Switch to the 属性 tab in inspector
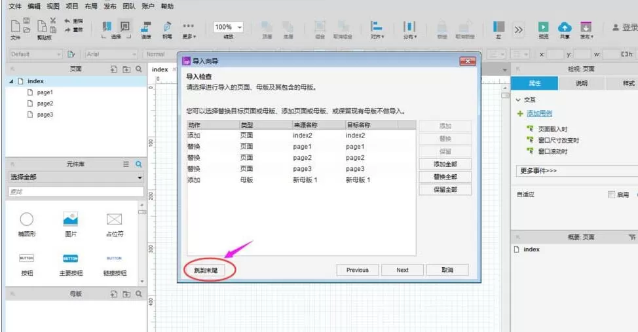The width and height of the screenshot is (638, 332). 535,83
